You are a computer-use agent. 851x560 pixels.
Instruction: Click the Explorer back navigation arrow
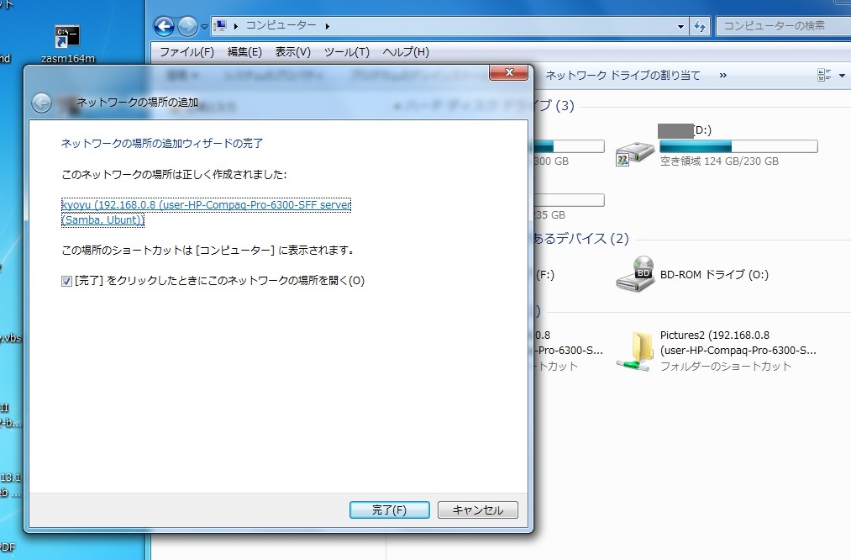165,26
